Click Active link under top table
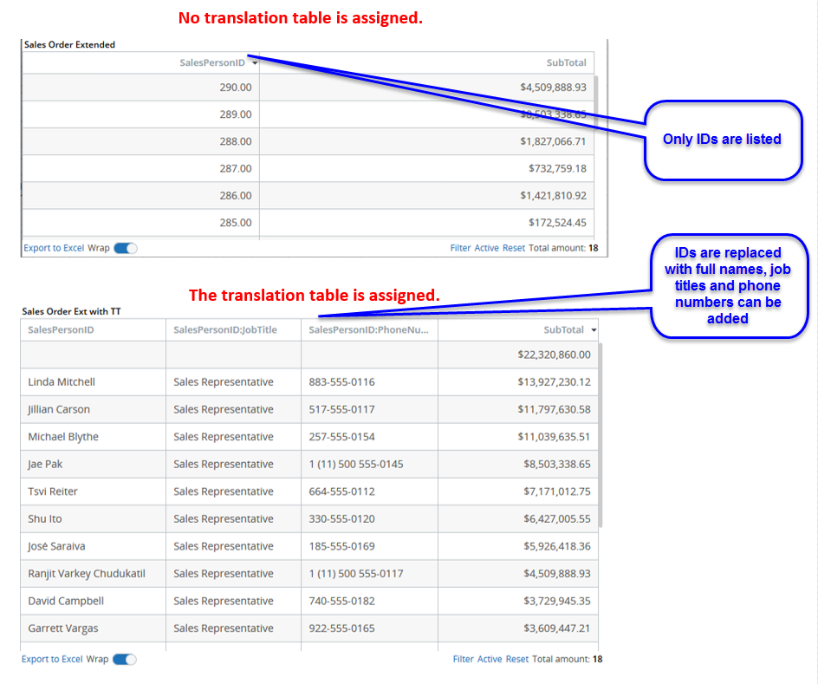 (x=486, y=248)
